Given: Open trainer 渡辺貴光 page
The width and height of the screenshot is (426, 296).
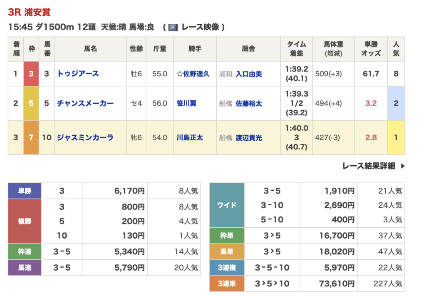Looking at the screenshot, I should pos(249,137).
